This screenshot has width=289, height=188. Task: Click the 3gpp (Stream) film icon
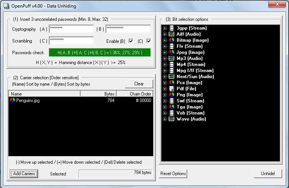click(x=172, y=28)
